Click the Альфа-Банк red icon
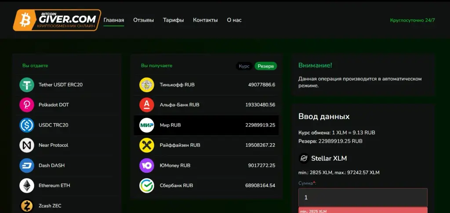Viewport: 450px width, 213px height. [147, 105]
